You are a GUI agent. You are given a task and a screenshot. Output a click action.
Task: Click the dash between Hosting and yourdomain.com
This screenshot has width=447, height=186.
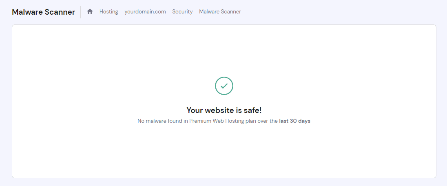122,12
